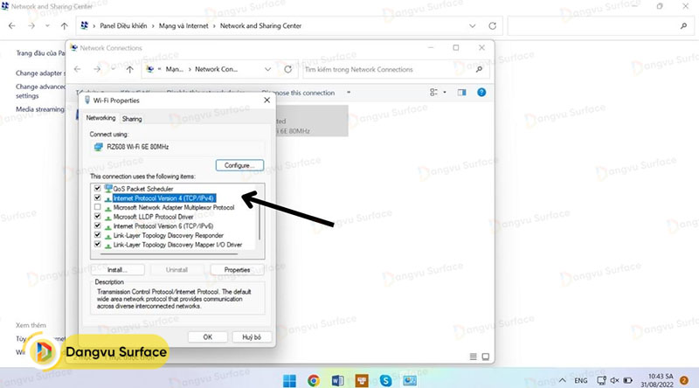Switch to the Sharing tab
699x388 pixels.
tap(132, 119)
